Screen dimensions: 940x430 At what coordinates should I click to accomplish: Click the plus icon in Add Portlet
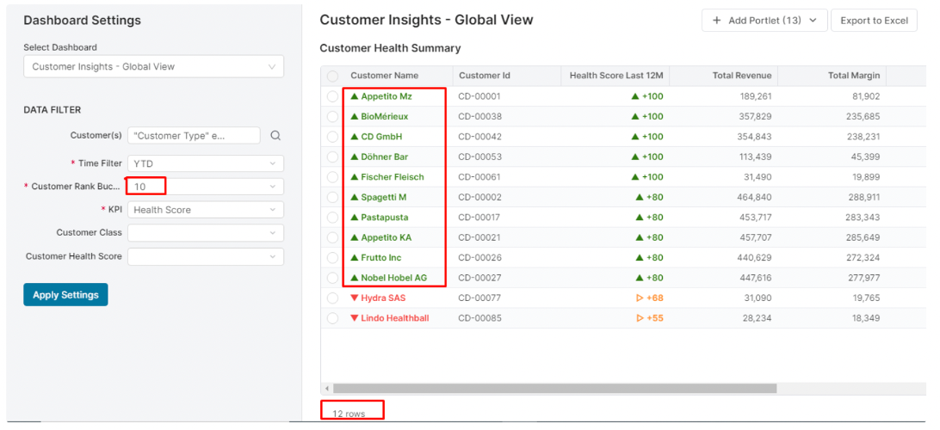(x=716, y=21)
